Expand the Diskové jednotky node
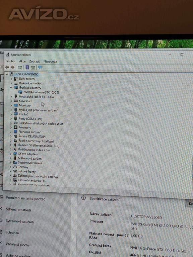This screenshot has width=193, height=257. (11, 83)
